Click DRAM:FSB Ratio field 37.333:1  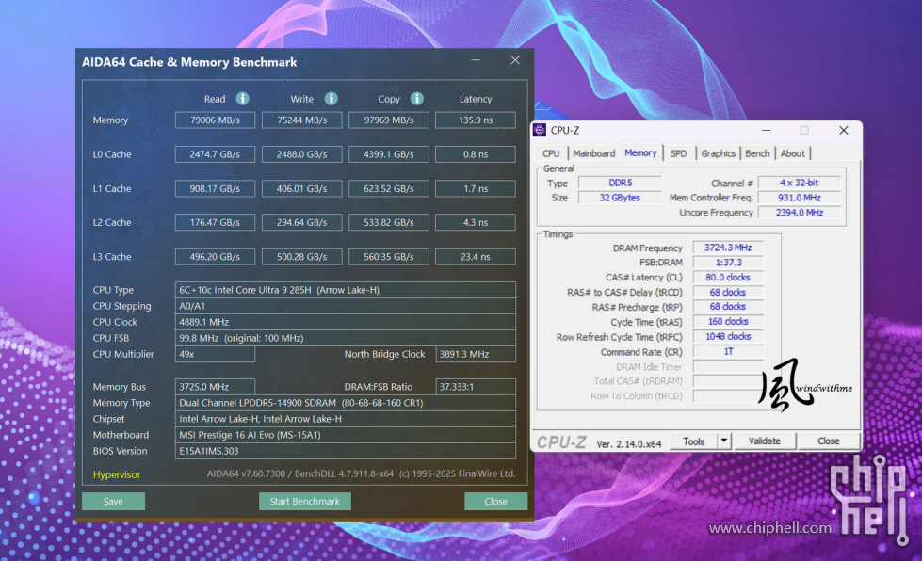click(x=476, y=387)
